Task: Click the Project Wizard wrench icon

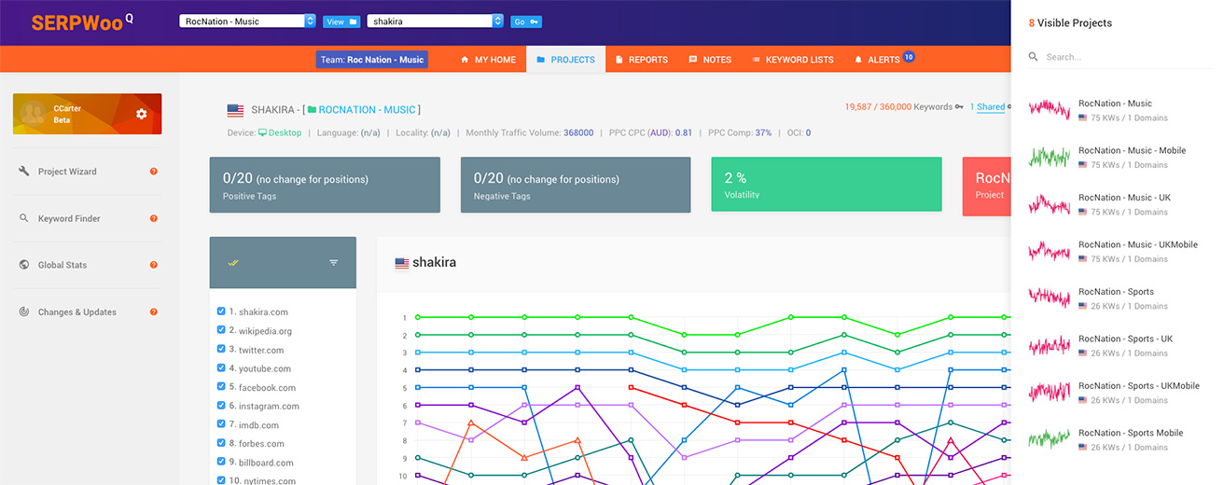Action: 24,172
